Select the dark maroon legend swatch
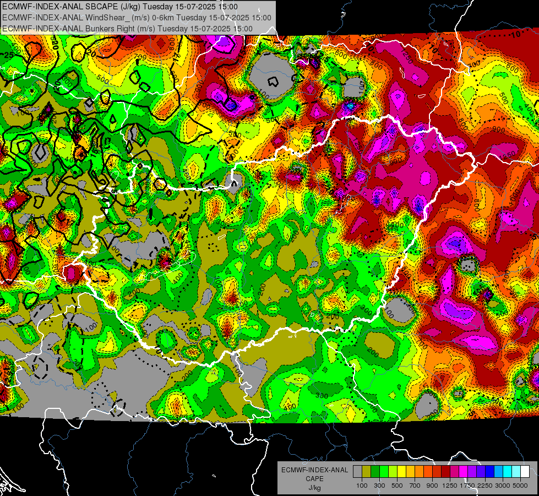Viewport: 539px width, 496px height. [x=445, y=472]
